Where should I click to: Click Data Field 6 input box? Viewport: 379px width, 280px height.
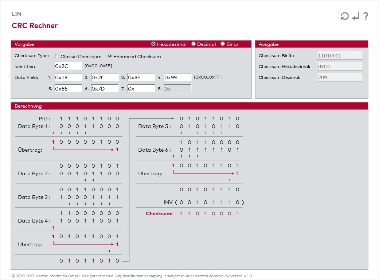[x=105, y=89]
